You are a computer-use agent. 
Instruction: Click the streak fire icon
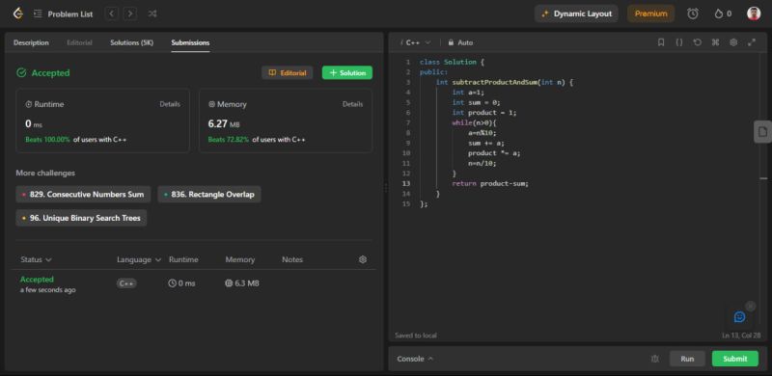pyautogui.click(x=719, y=13)
